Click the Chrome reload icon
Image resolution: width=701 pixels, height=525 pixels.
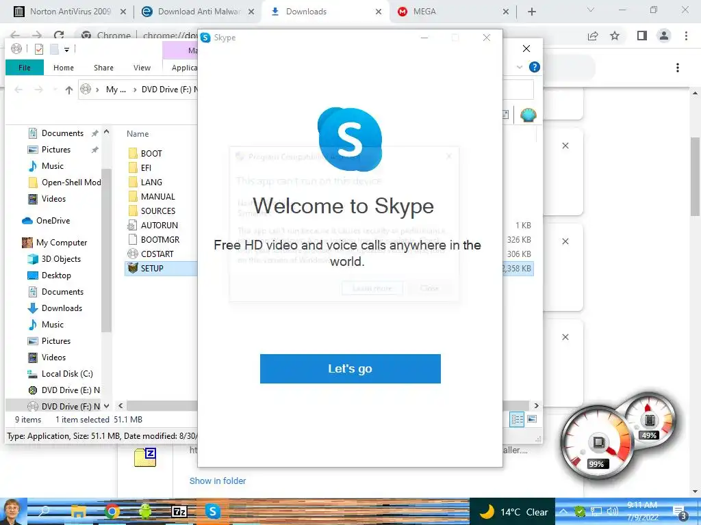pyautogui.click(x=59, y=36)
